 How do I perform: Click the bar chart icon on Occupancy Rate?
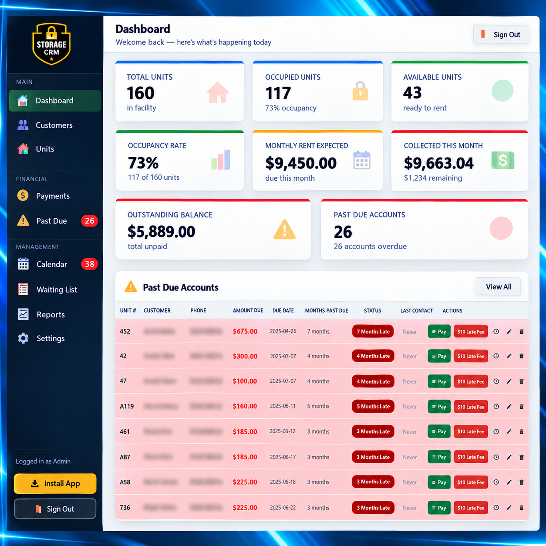[x=221, y=160]
